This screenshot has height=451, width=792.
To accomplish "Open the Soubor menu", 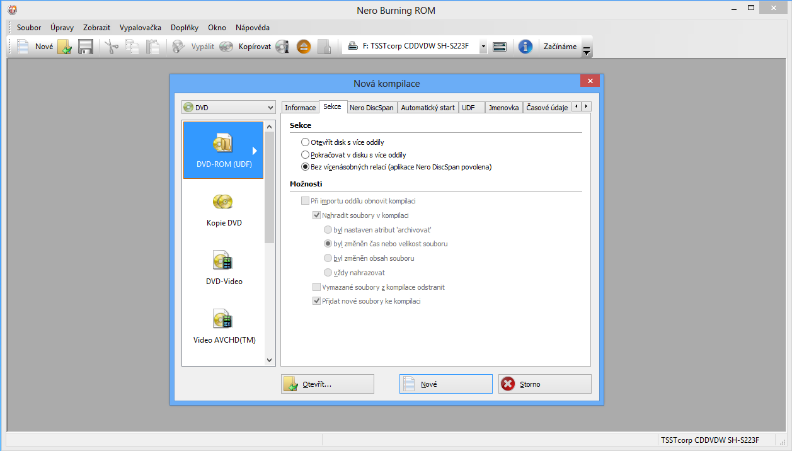I will [x=29, y=28].
